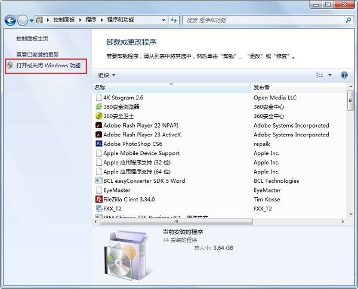Click 查看已安装的更新 link
This screenshot has width=358, height=289.
click(37, 54)
